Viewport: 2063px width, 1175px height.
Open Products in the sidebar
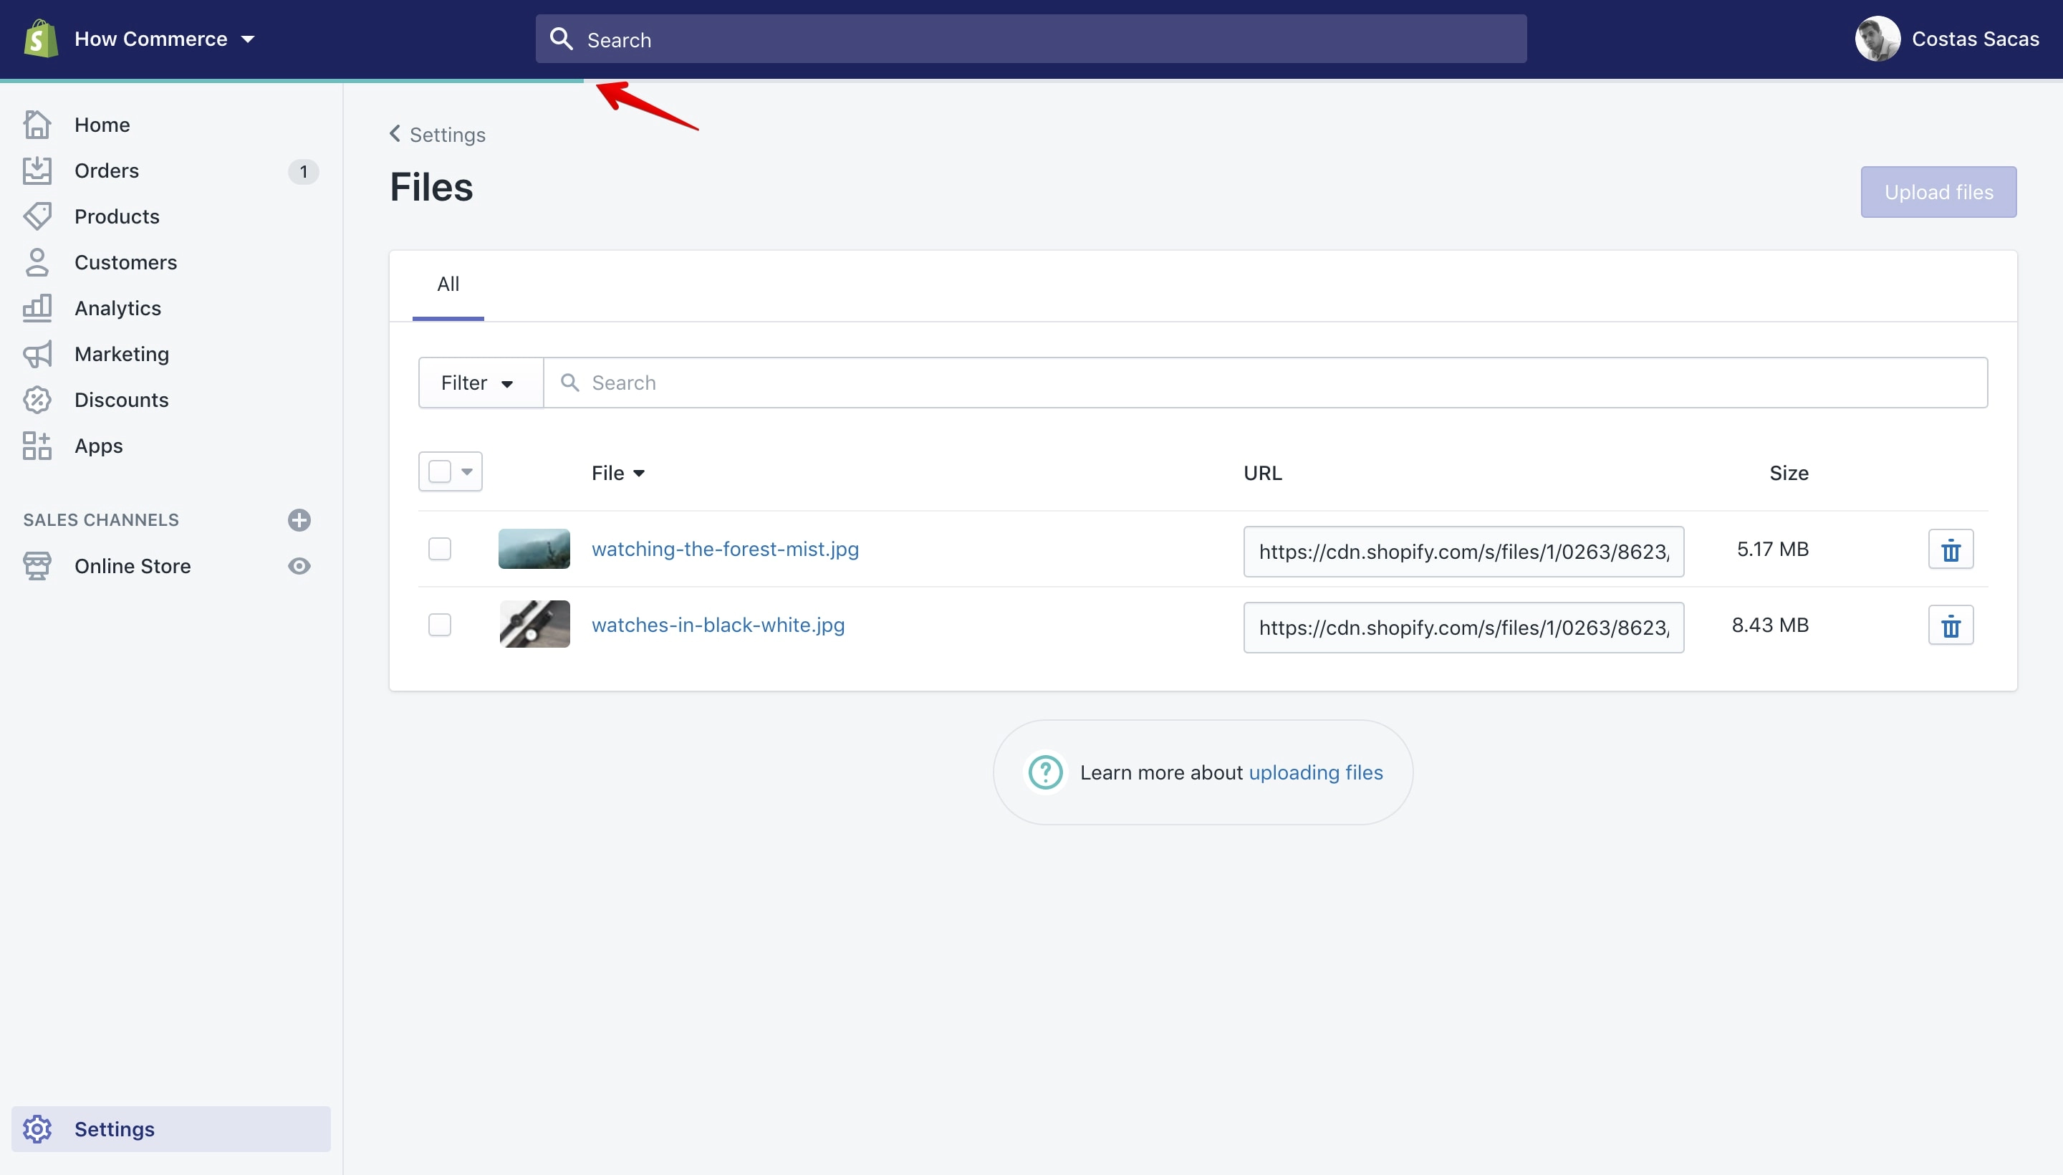click(x=117, y=216)
